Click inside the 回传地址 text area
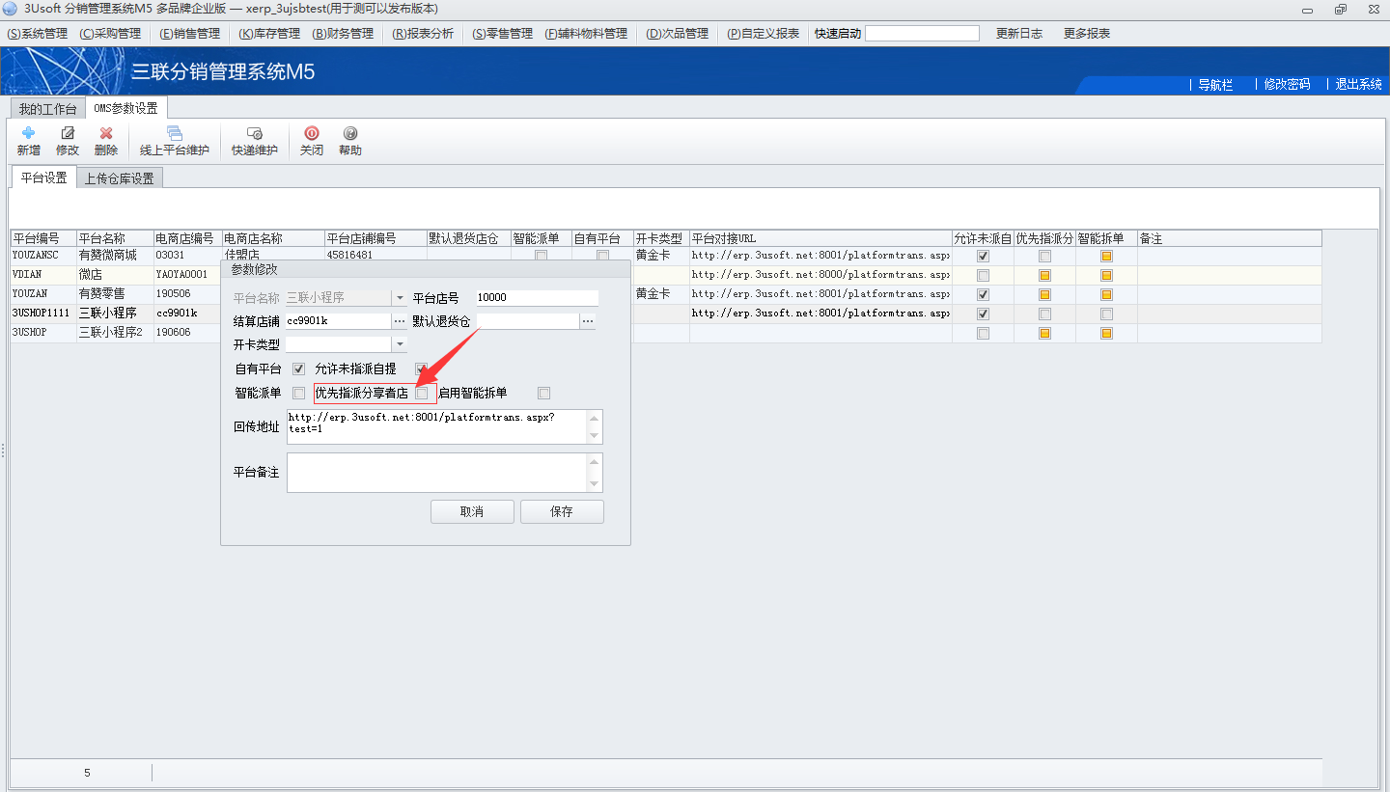 tap(437, 427)
